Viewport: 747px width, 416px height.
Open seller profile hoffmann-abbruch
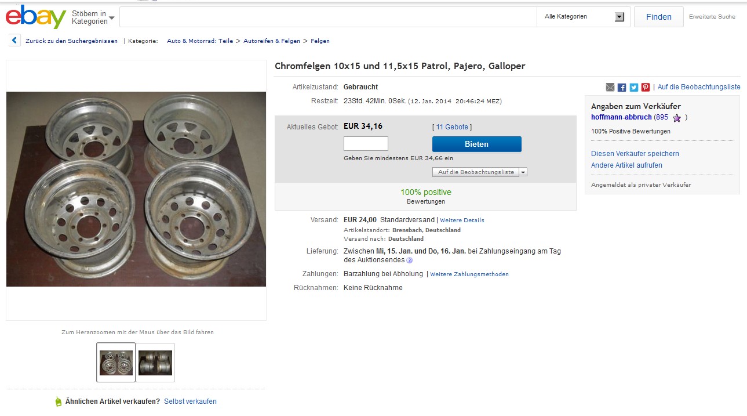pyautogui.click(x=621, y=117)
